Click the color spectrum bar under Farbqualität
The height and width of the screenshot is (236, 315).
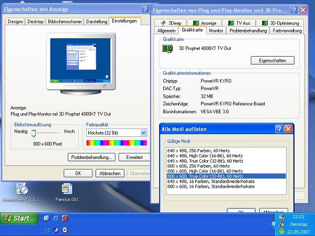tap(117, 143)
